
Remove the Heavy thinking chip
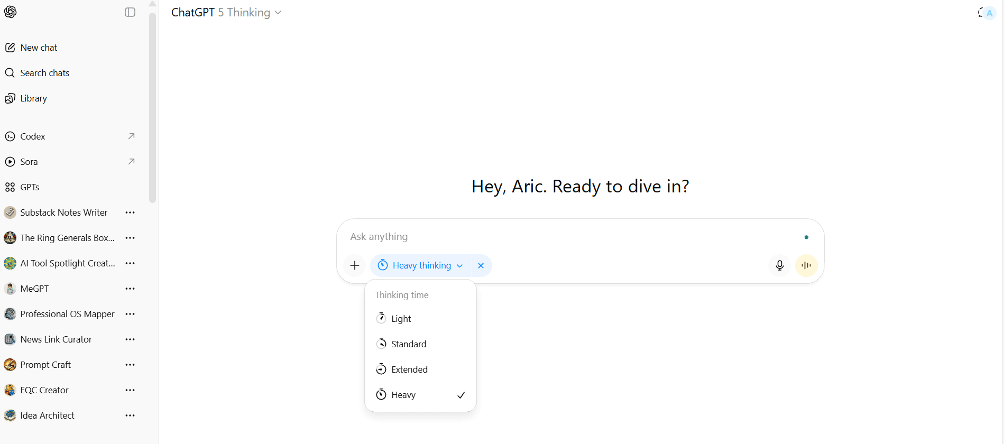(481, 266)
